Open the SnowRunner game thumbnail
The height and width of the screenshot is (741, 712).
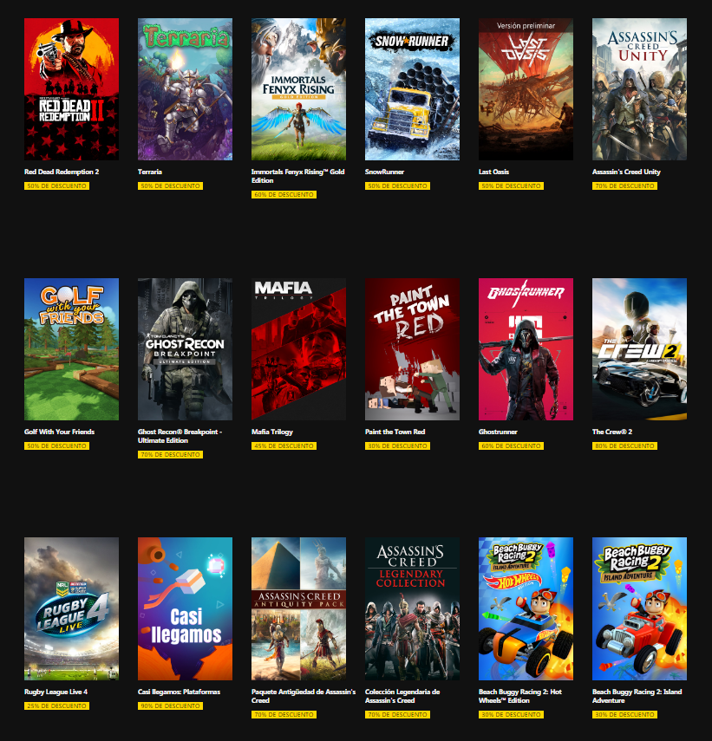point(412,89)
